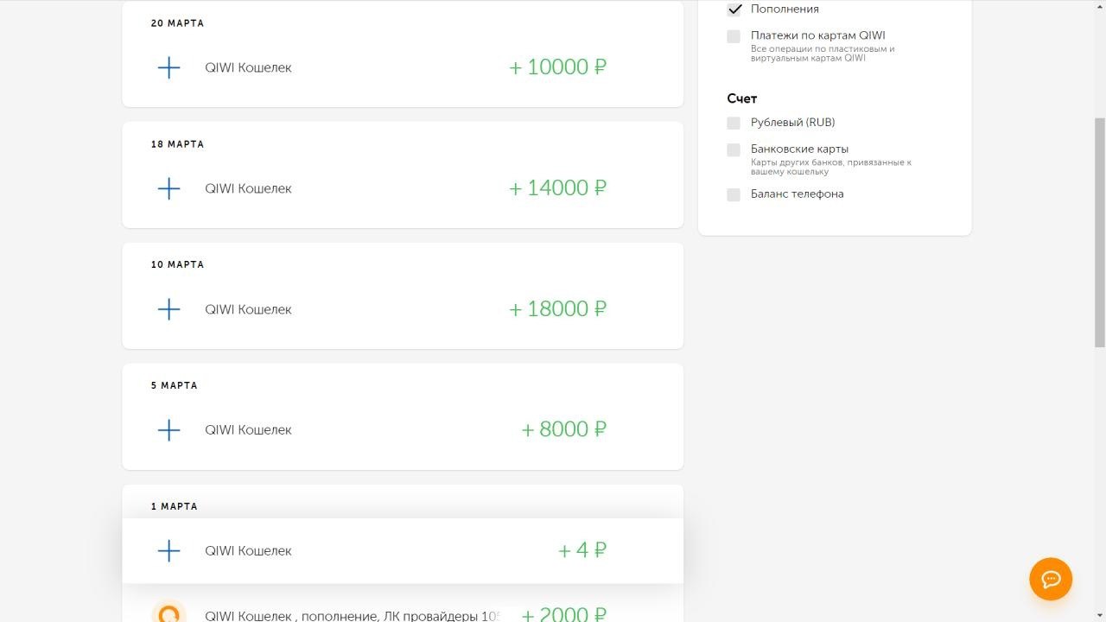The height and width of the screenshot is (622, 1106).
Task: Open the 'пополнение, ЛК провайдеры' transaction
Action: tap(353, 616)
